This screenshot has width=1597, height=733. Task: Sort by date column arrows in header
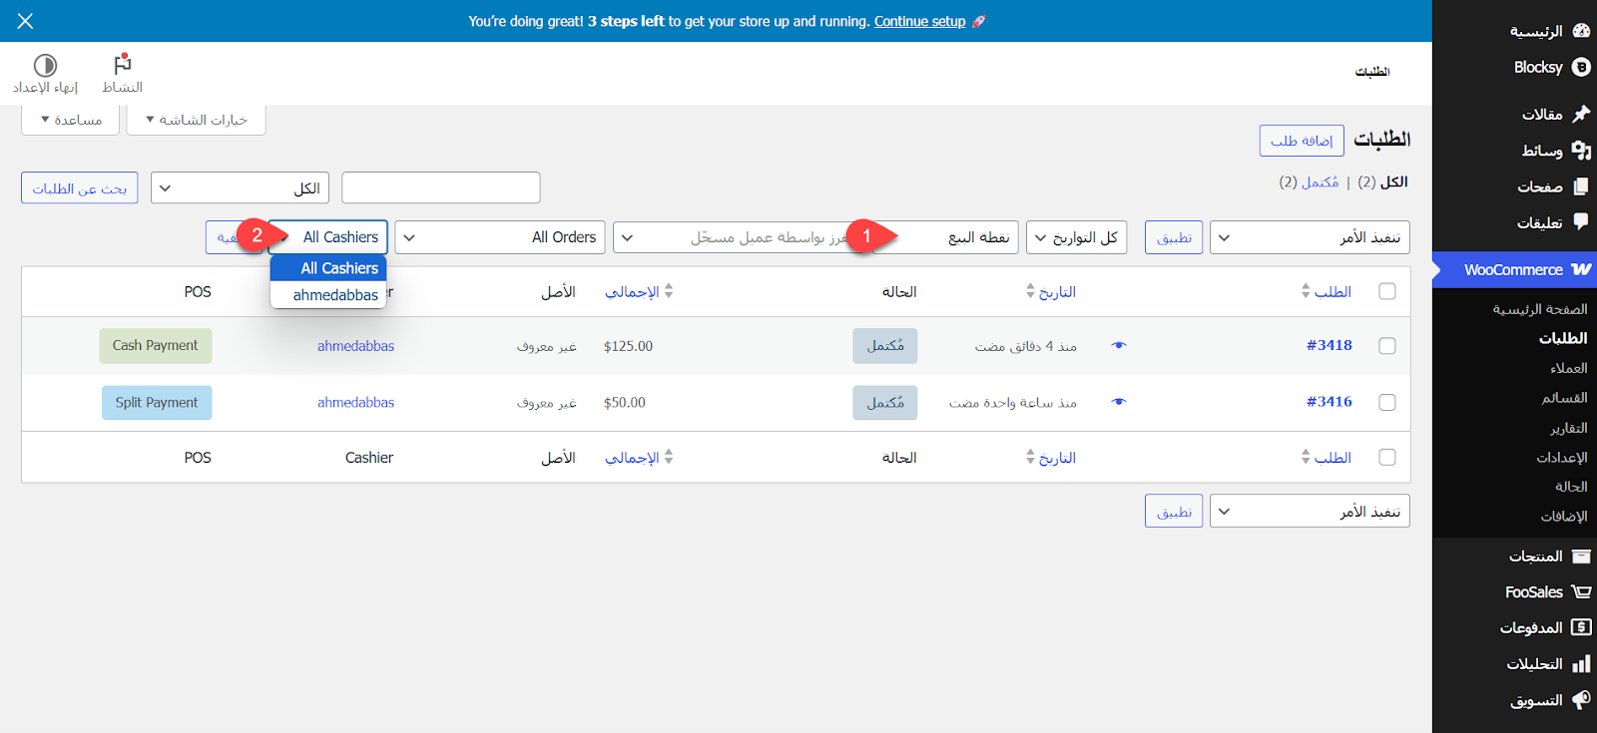pos(1030,291)
